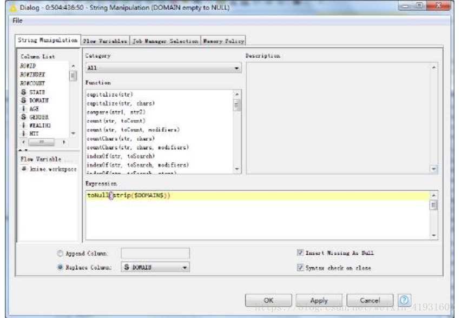Switch to the String Manipulation tab

click(48, 40)
